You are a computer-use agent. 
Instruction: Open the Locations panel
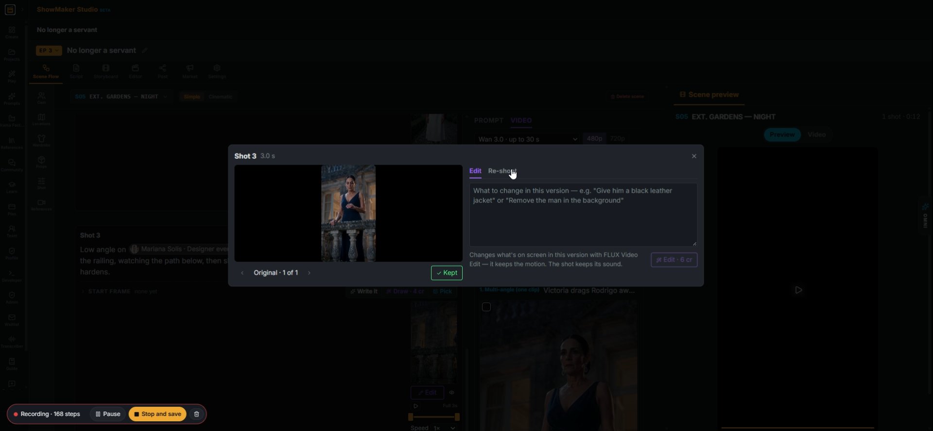click(41, 119)
